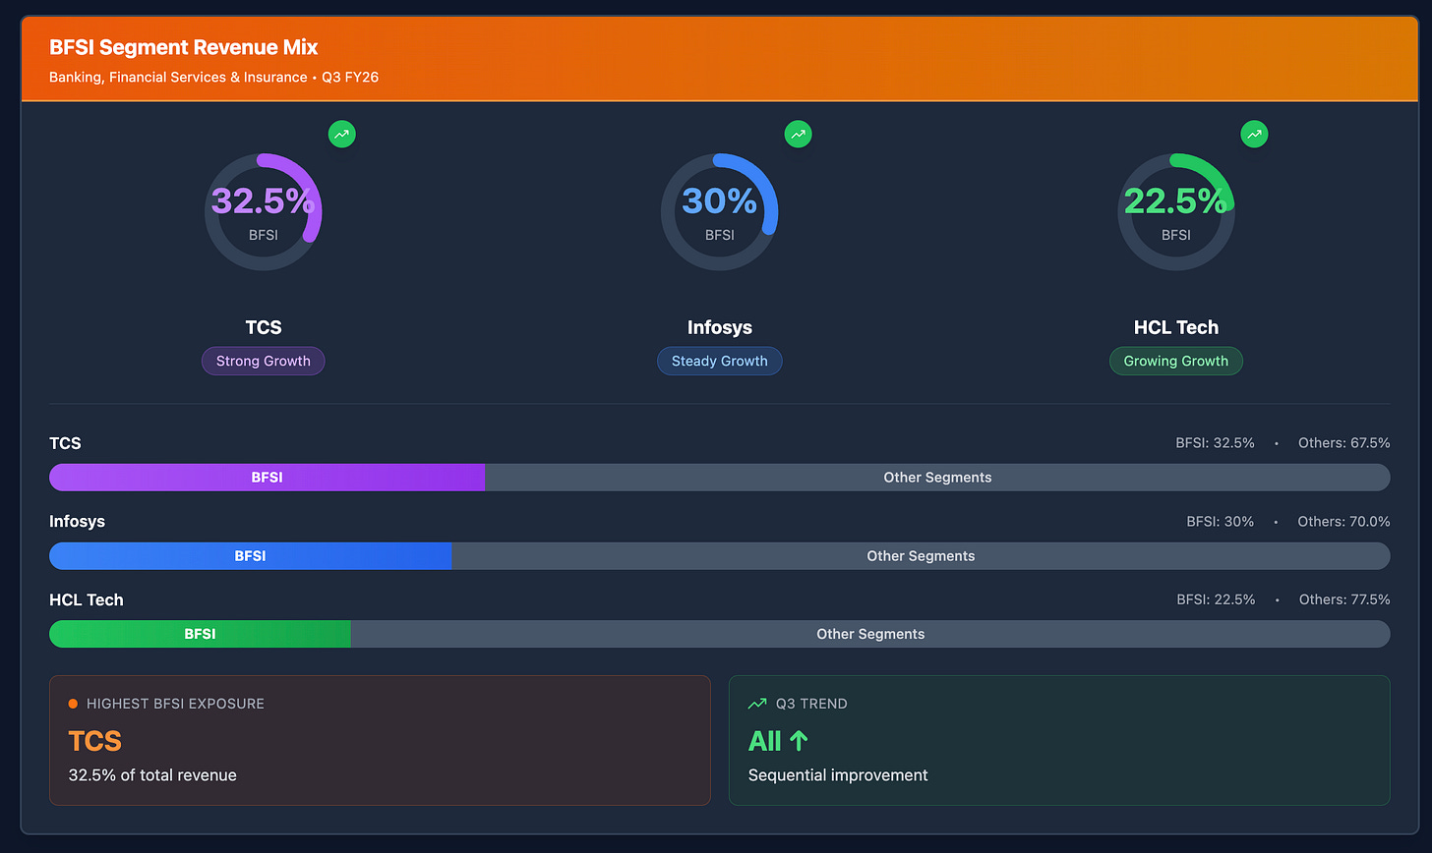This screenshot has height=853, width=1432.
Task: Click the HCL Tech name under the green gauge
Action: (1176, 327)
